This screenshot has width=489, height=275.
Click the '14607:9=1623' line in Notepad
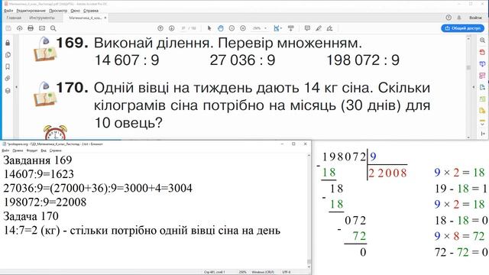tap(39, 174)
